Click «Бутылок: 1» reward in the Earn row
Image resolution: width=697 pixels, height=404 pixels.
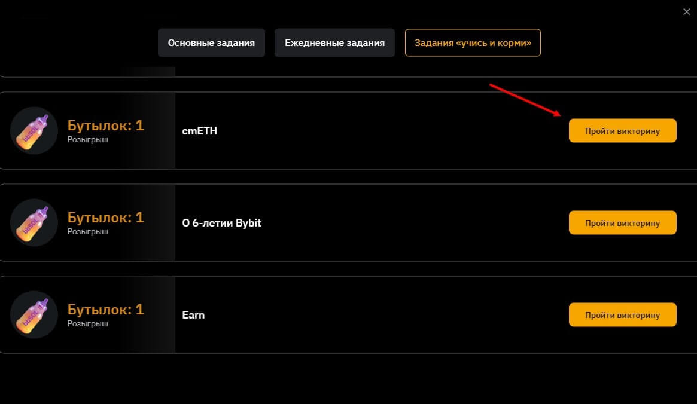[x=105, y=310]
